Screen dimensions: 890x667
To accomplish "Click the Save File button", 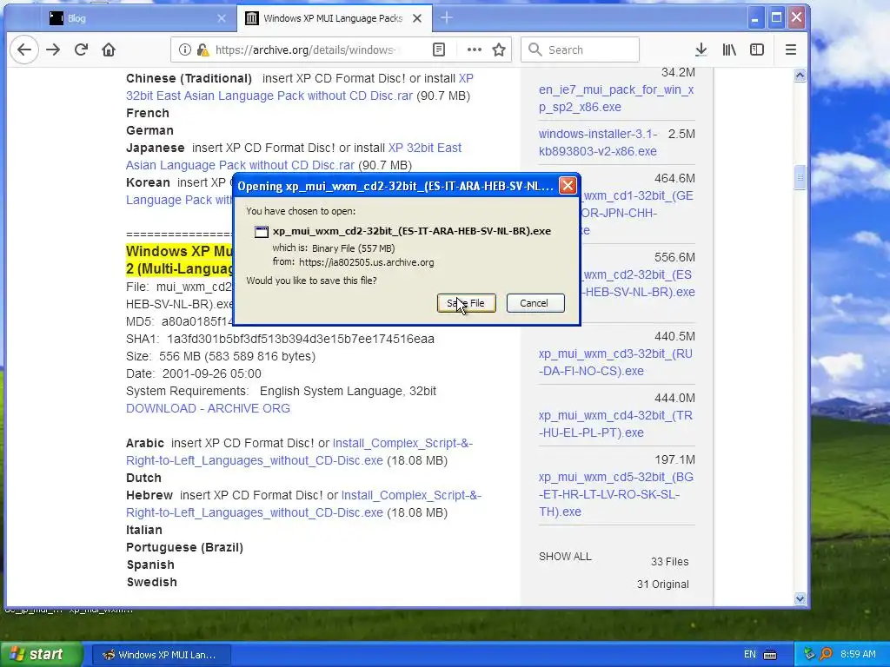I will coord(467,303).
